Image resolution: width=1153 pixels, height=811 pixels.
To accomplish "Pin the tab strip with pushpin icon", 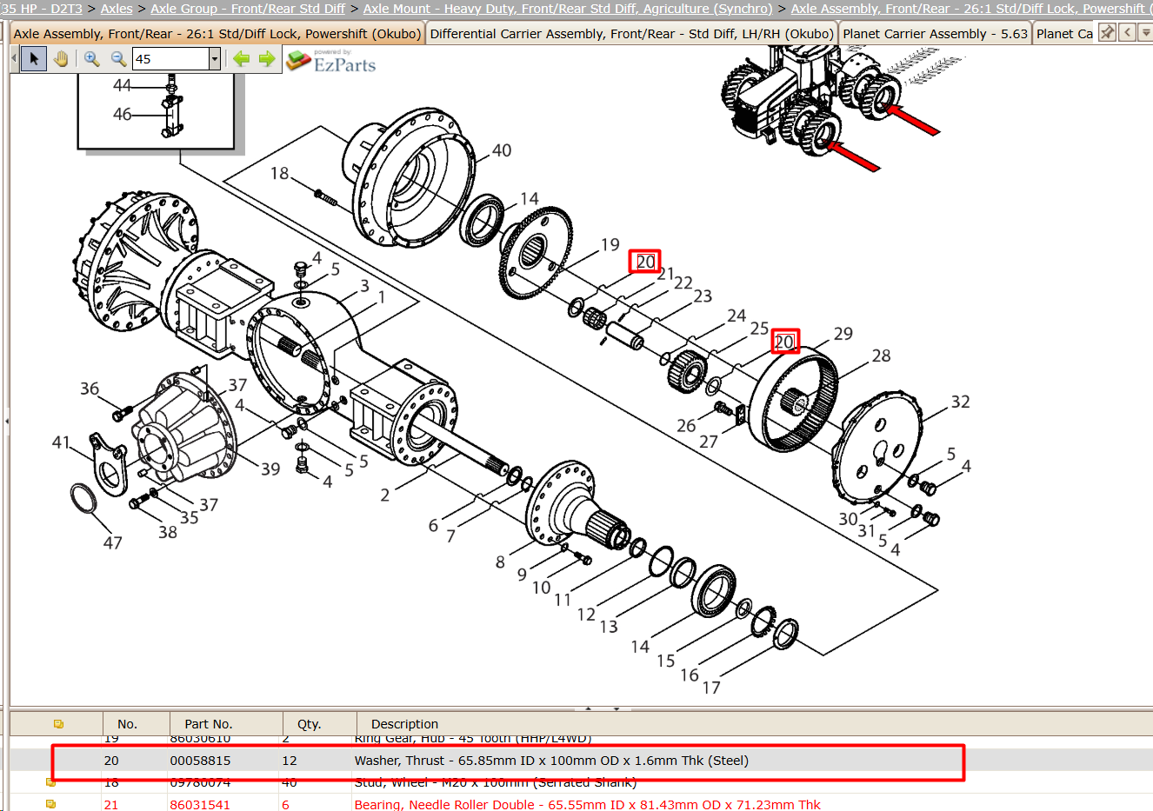I will pos(1107,33).
